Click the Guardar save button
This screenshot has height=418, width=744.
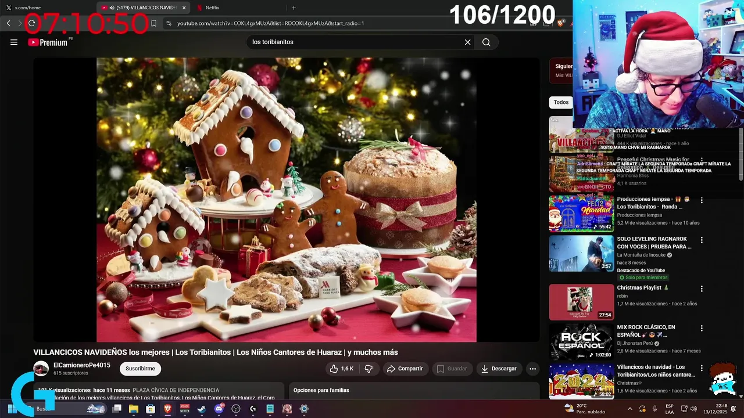coord(452,369)
